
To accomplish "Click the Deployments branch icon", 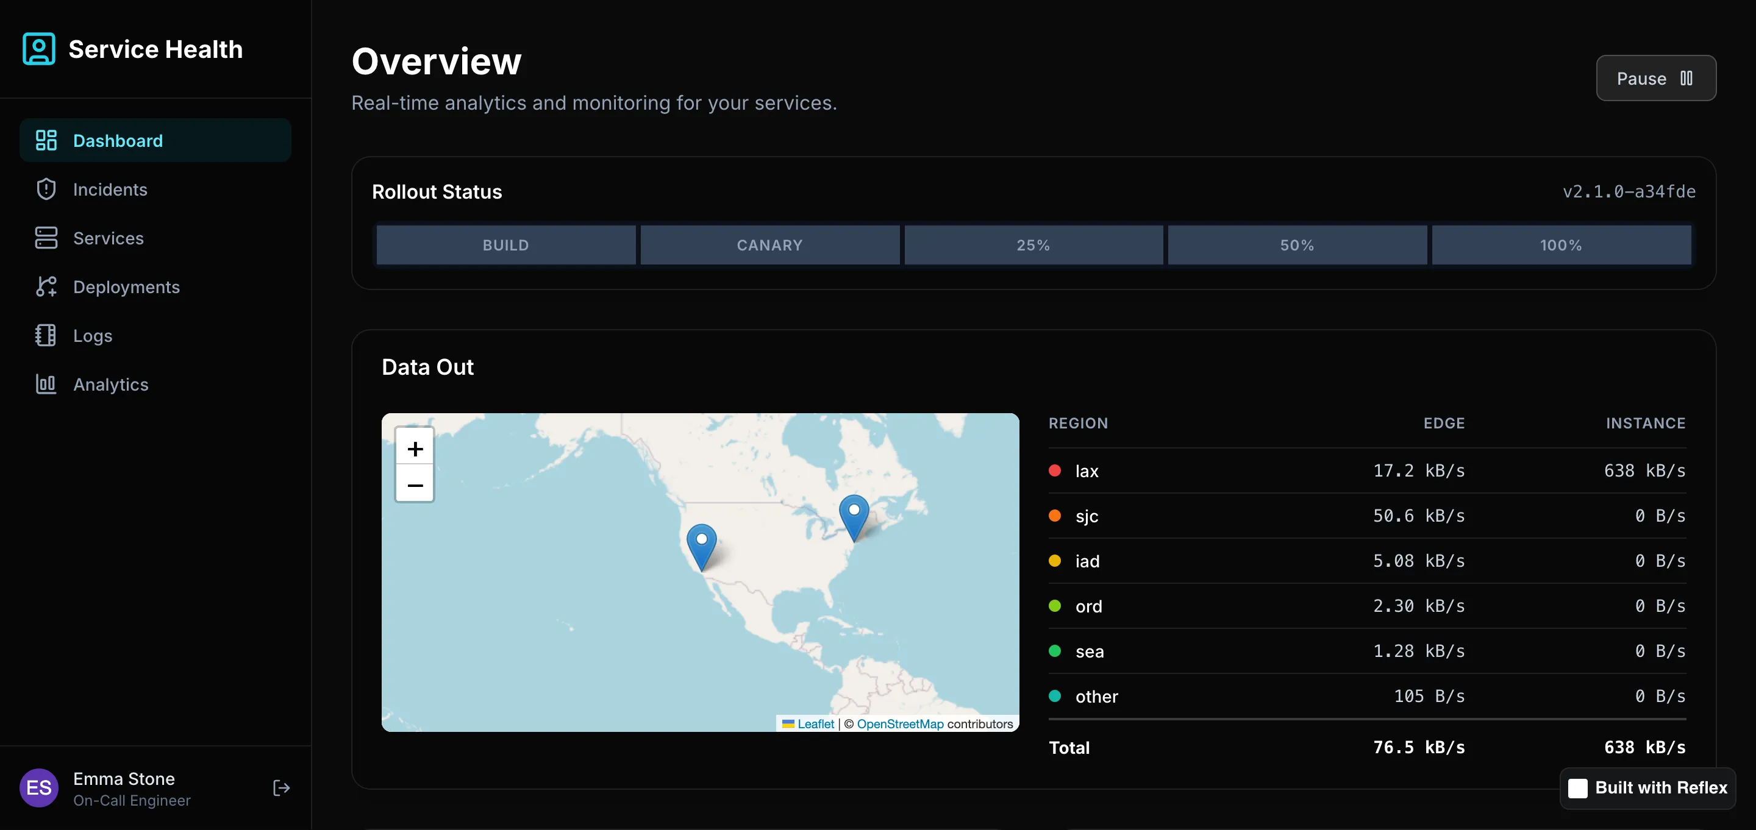I will click(x=46, y=287).
